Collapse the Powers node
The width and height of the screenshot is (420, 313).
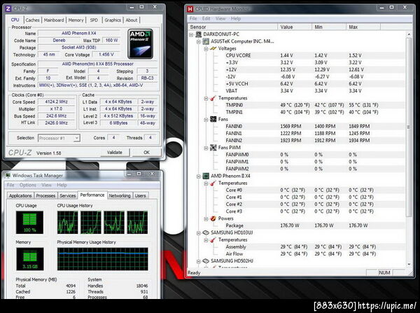coord(206,218)
